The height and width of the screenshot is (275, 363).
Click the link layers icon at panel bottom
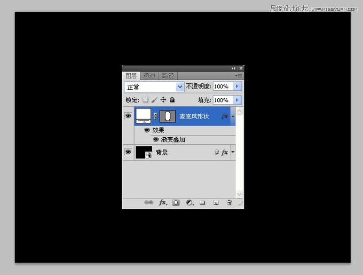tap(148, 202)
